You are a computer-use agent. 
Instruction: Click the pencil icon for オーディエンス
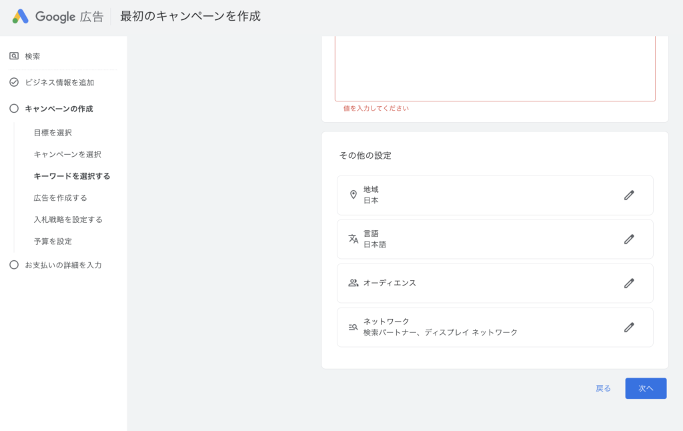tap(628, 283)
